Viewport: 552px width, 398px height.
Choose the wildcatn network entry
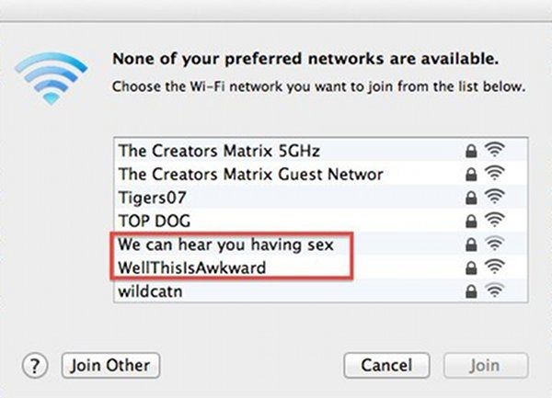tap(321, 290)
